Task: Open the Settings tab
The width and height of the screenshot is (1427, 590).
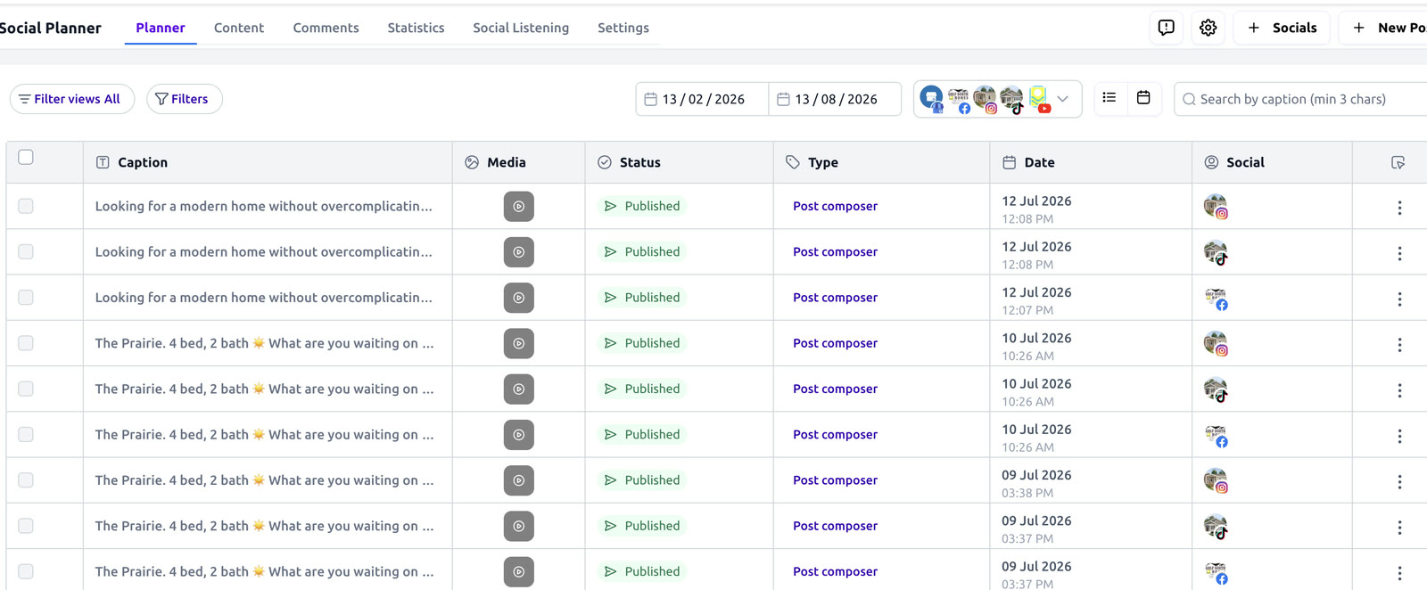Action: tap(623, 28)
